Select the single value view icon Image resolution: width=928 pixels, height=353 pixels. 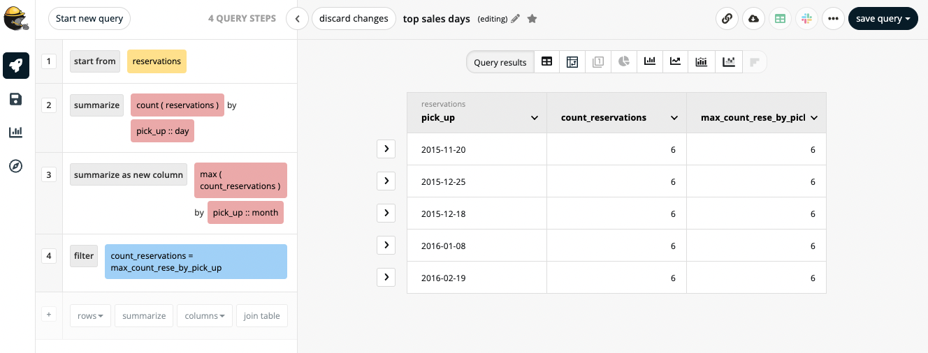pos(598,62)
